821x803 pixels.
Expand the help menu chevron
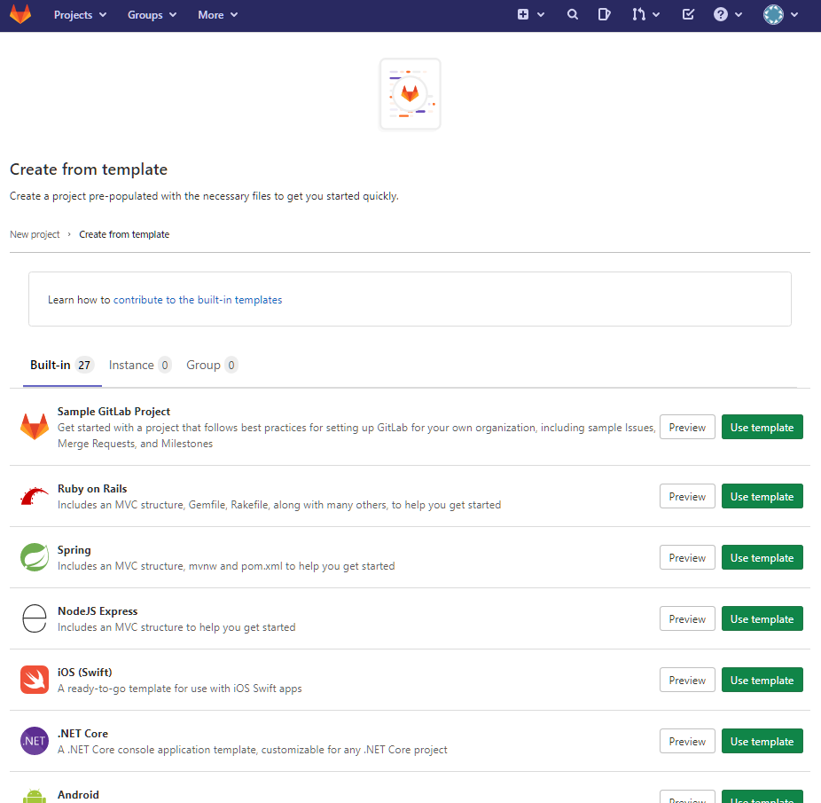(739, 15)
